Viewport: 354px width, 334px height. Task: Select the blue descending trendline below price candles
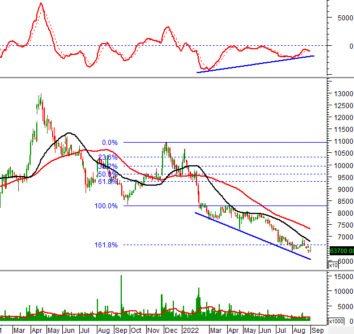tap(253, 236)
